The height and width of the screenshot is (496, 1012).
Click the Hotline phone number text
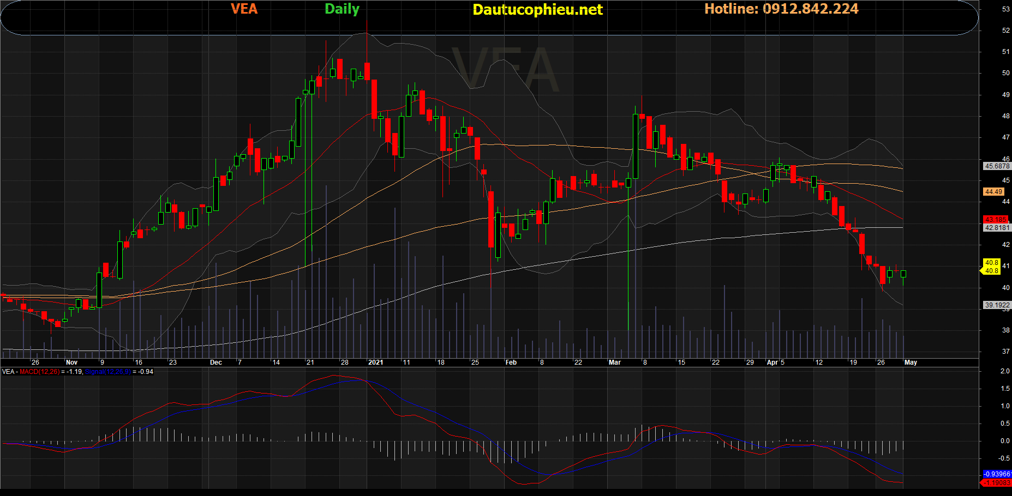point(781,9)
